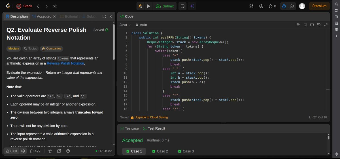Open the right sidebar settings gear

click(336, 154)
